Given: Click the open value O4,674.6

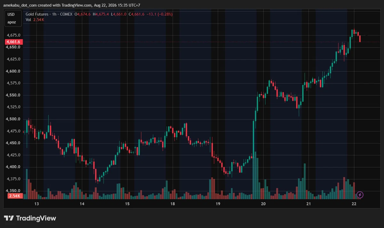Looking at the screenshot, I should 83,14.
